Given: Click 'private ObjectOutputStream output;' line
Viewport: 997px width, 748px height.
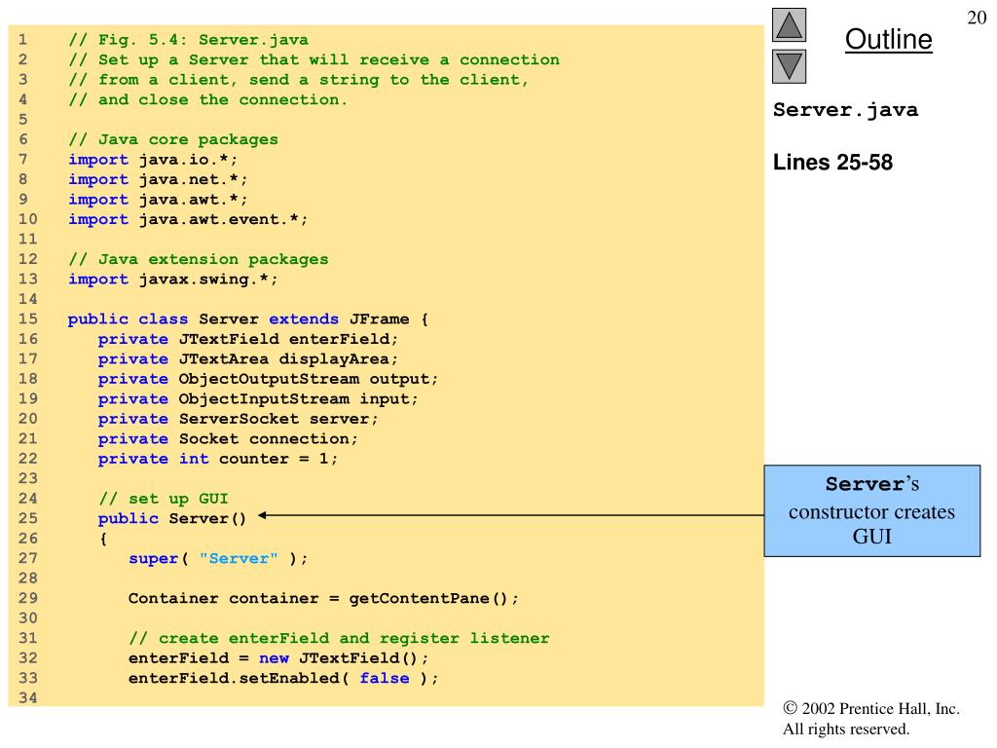Looking at the screenshot, I should 269,379.
